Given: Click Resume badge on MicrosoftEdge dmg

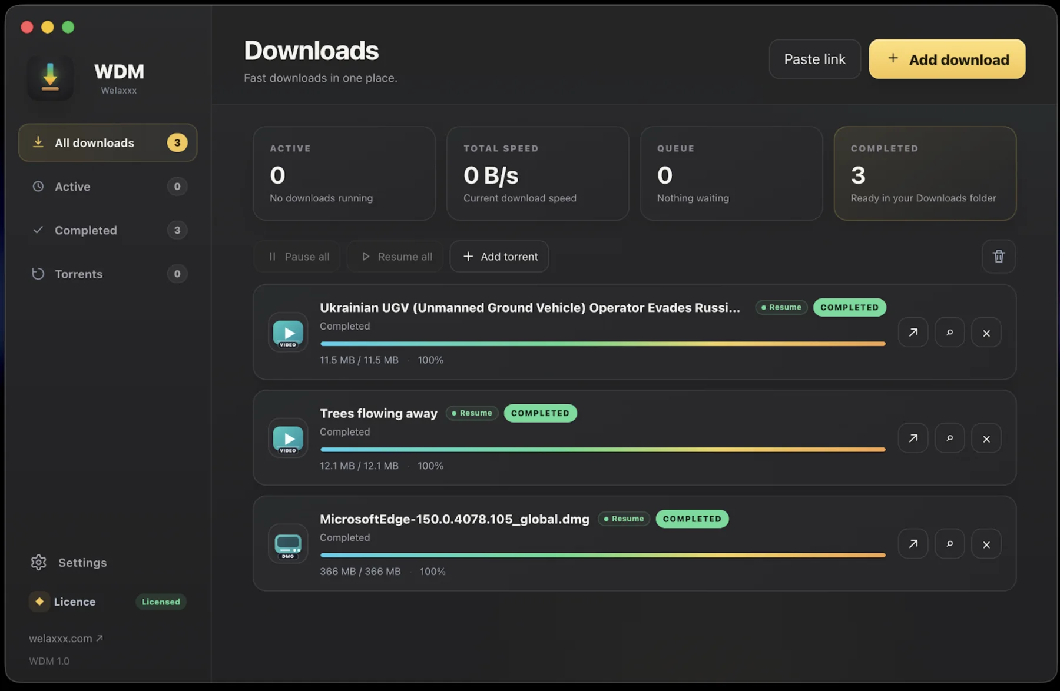Looking at the screenshot, I should 624,519.
